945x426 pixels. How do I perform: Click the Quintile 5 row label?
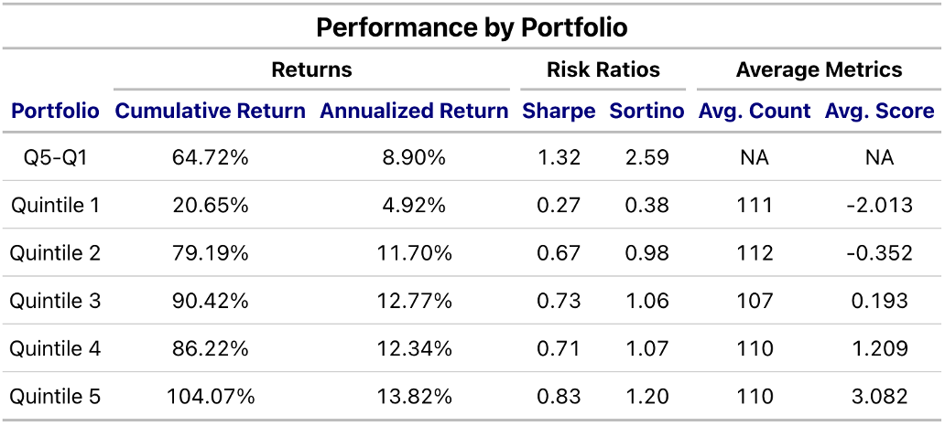(x=55, y=397)
